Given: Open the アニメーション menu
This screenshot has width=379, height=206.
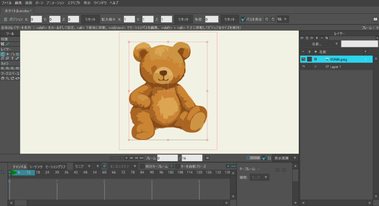Looking at the screenshot, I should [55, 3].
